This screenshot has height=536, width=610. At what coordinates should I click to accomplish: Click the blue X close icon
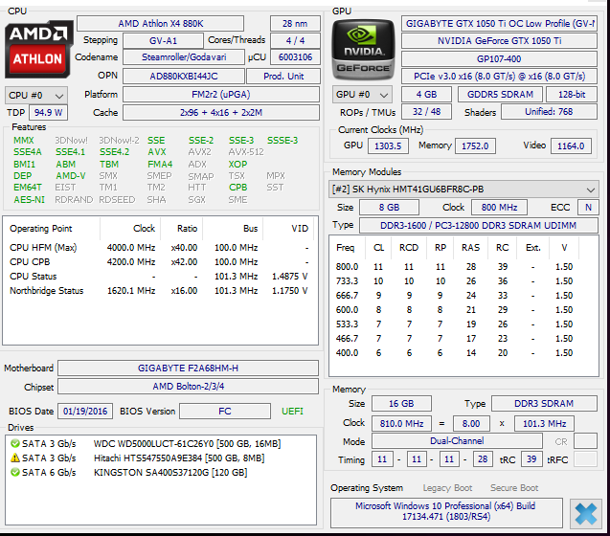click(x=585, y=514)
